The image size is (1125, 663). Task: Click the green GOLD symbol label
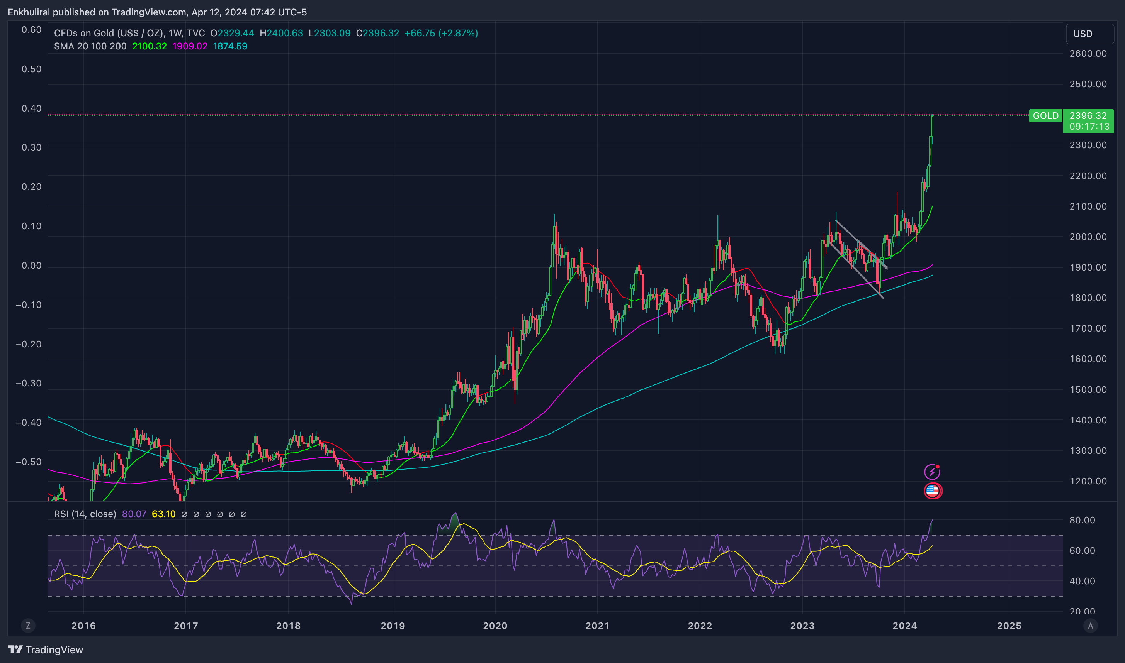1045,116
